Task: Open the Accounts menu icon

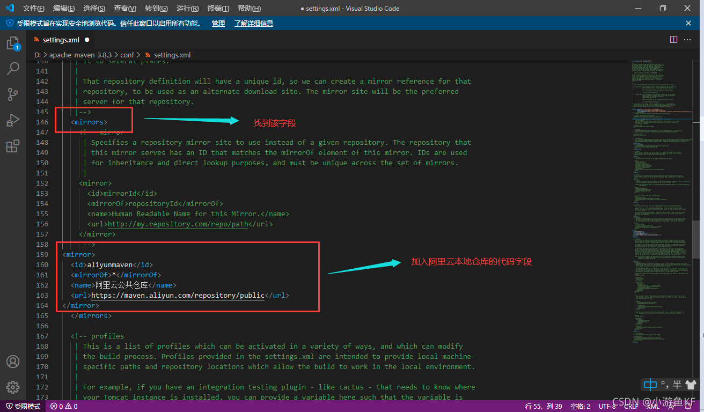Action: 13,361
